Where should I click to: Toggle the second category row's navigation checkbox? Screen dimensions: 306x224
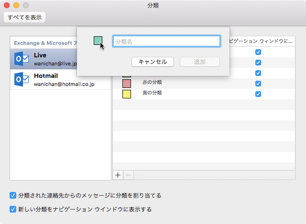tap(258, 63)
